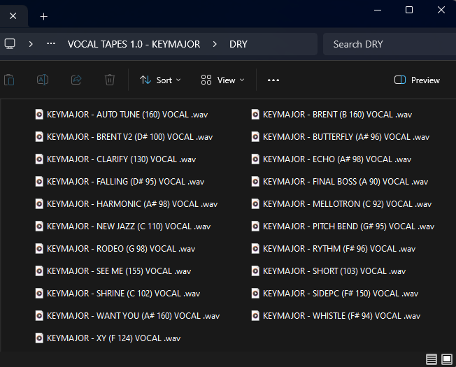Screen dimensions: 456x367
Task: Click audio file icon beside BRENT V2
Action: [39, 137]
